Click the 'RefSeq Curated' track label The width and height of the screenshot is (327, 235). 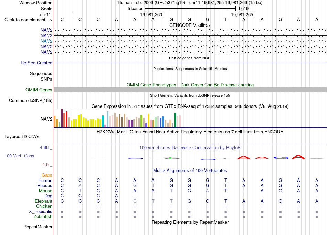[x=36, y=63]
